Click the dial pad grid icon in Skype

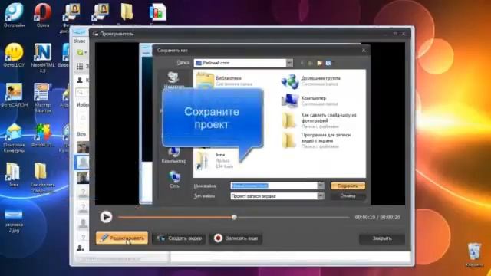80,67
